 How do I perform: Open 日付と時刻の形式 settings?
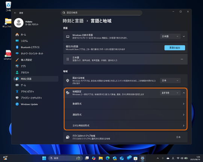tap(126, 126)
